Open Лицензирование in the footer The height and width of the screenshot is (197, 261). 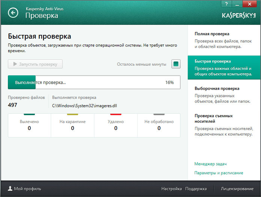(237, 189)
